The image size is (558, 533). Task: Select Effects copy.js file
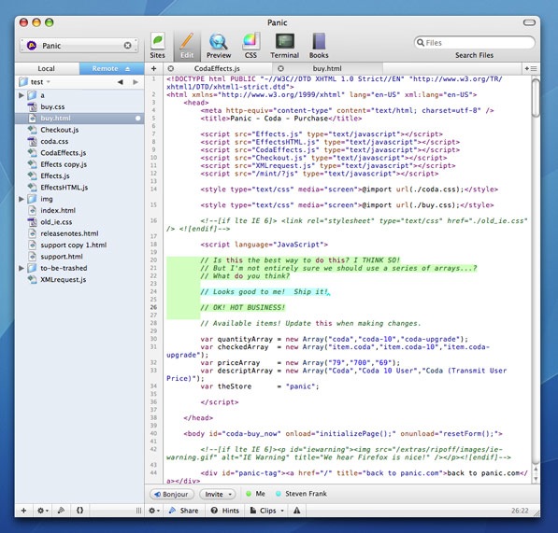click(x=79, y=164)
